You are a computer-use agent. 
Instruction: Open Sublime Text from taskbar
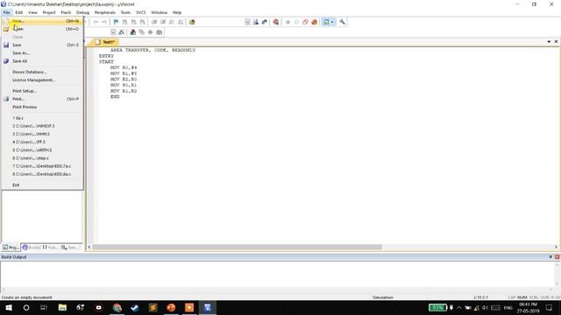[x=153, y=307]
